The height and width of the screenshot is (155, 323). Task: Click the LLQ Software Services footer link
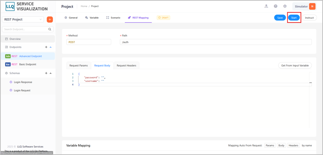point(30,146)
